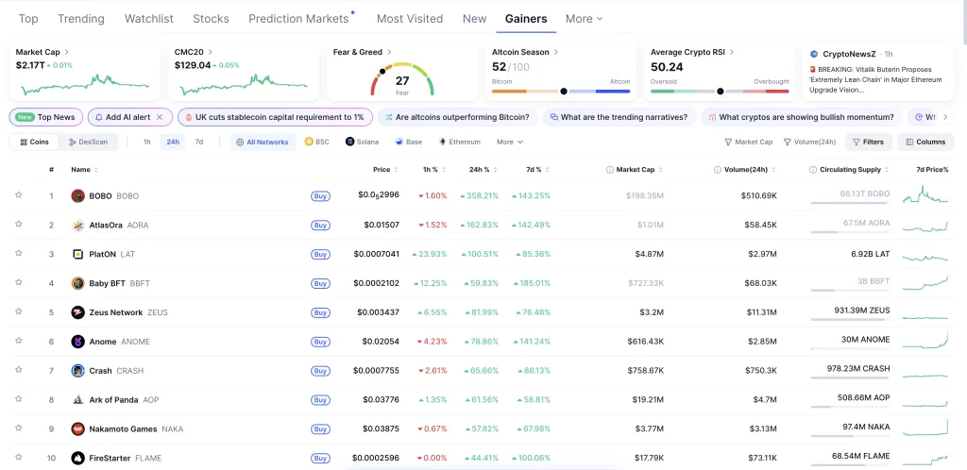Add Zeus Network to watchlist star

pos(19,311)
